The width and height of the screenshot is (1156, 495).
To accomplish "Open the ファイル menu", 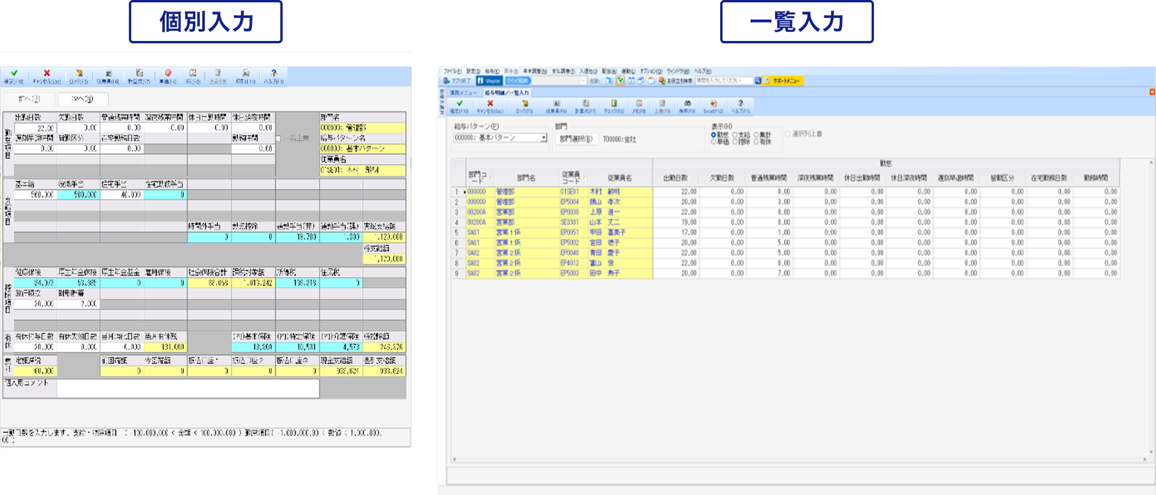I will click(452, 72).
